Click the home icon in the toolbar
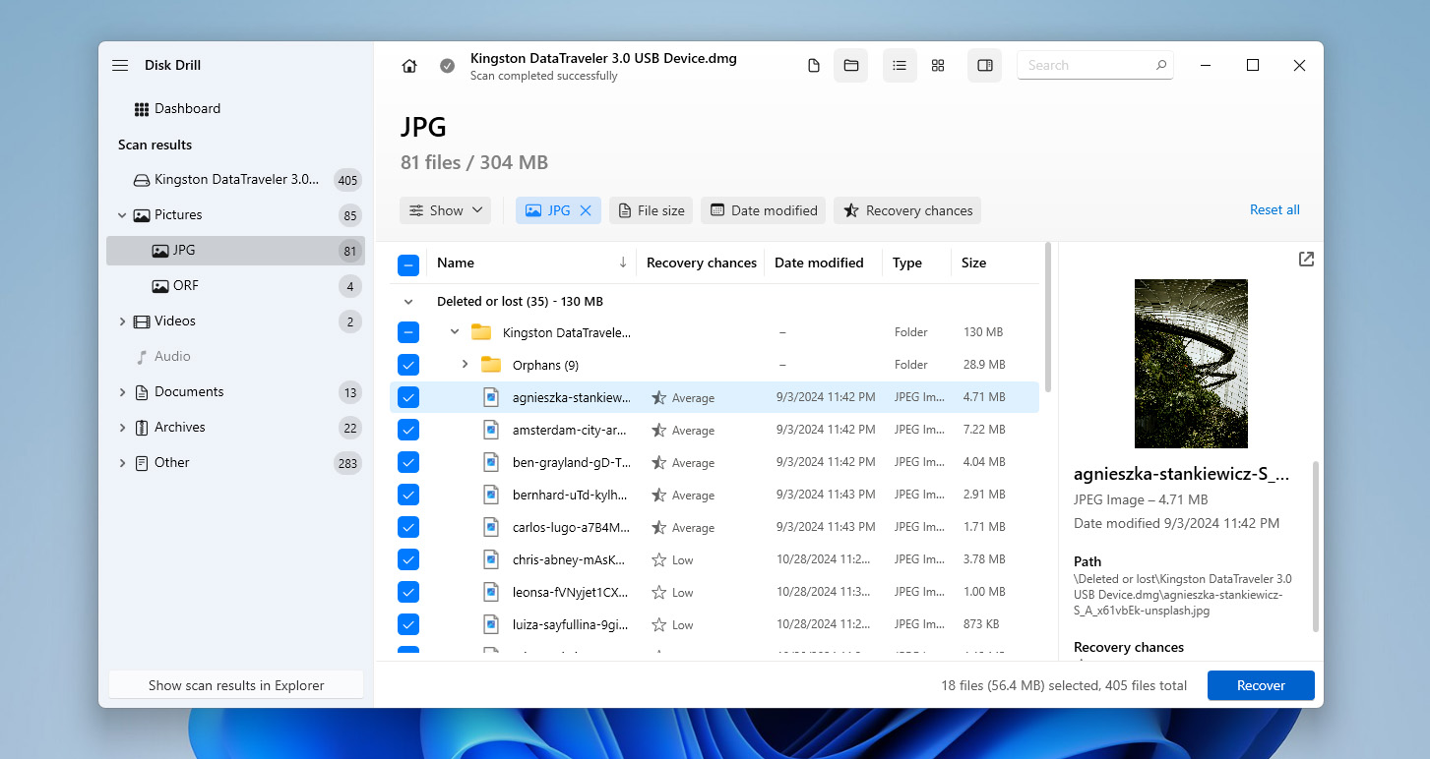Image resolution: width=1430 pixels, height=759 pixels. point(408,65)
